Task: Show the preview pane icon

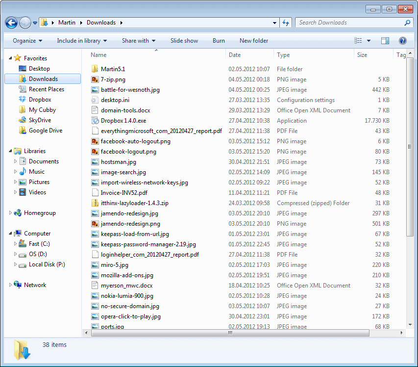Action: [385, 40]
